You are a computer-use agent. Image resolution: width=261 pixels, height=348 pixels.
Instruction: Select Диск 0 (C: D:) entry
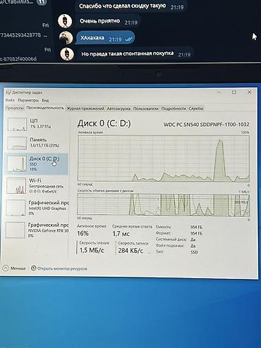(x=37, y=163)
